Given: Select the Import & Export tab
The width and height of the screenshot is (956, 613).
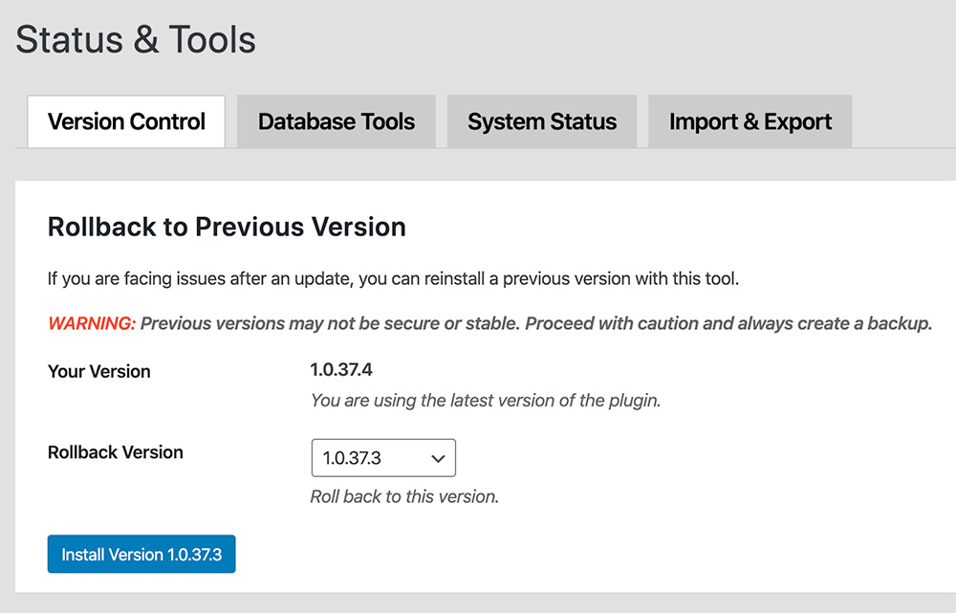Looking at the screenshot, I should (750, 122).
